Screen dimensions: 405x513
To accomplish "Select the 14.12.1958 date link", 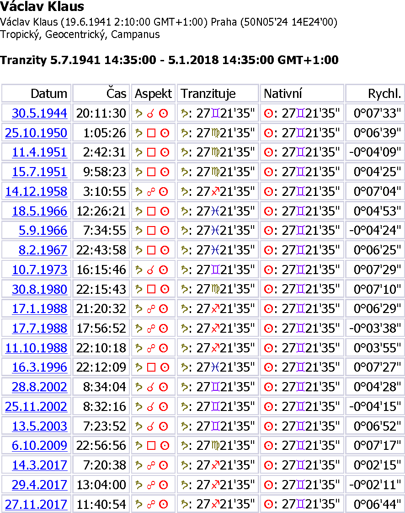I will click(x=36, y=191).
